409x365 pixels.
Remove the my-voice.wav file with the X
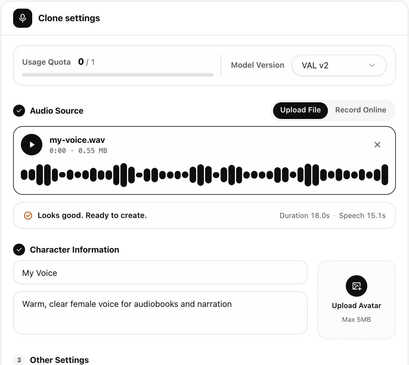point(377,145)
